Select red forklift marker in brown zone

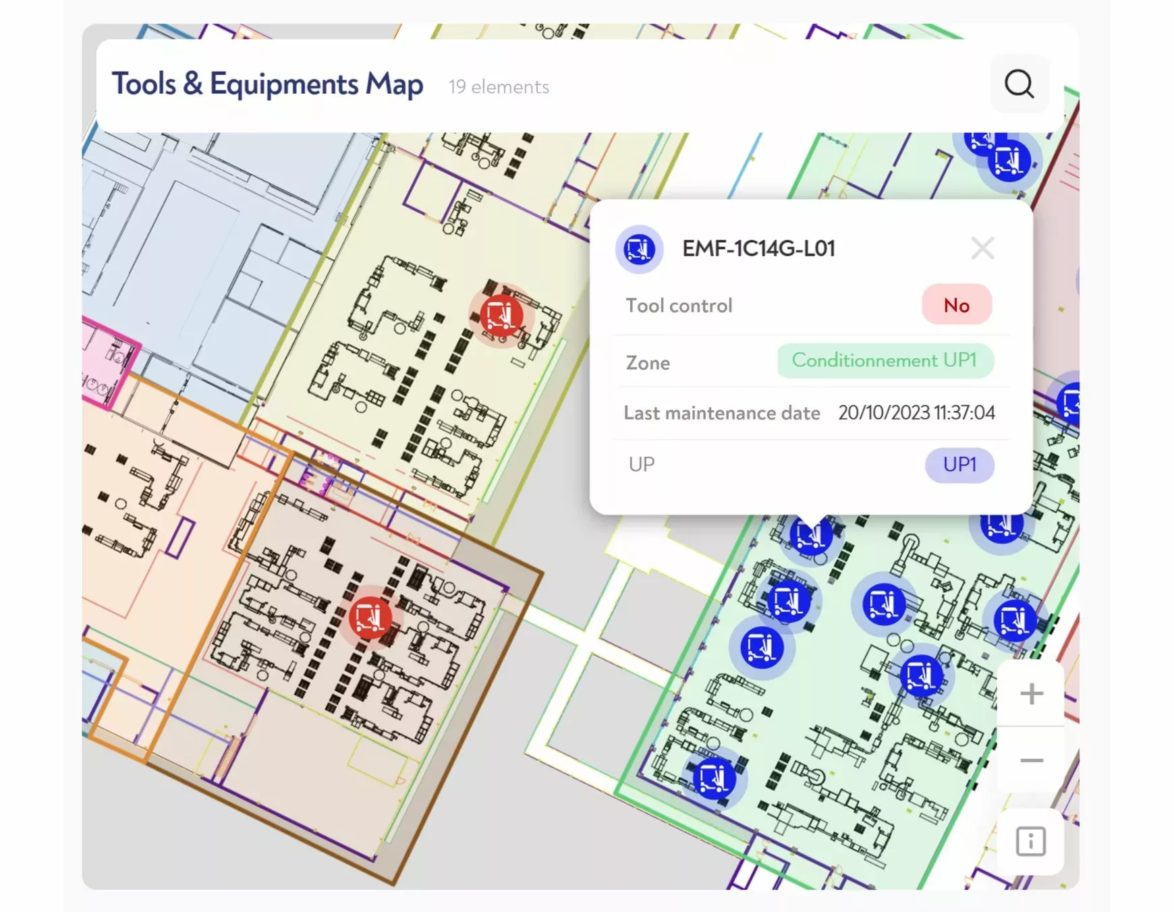click(370, 617)
